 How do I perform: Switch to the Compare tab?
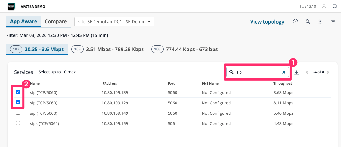coord(56,22)
